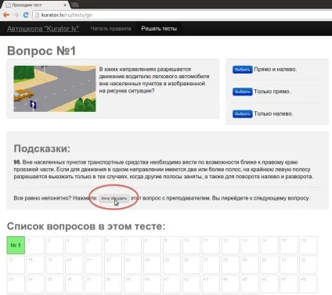Click the road intersection question picture
The height and width of the screenshot is (295, 332).
55,88
